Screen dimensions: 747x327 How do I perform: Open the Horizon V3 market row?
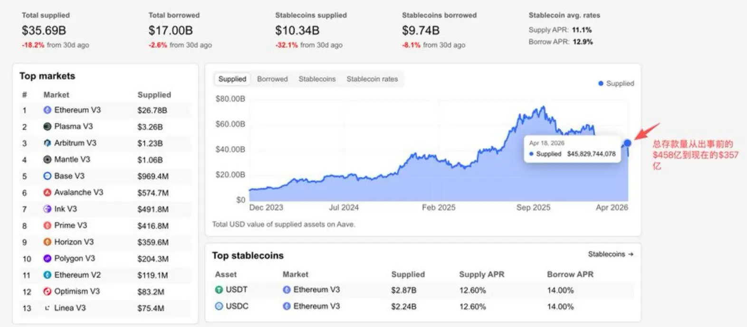(x=74, y=242)
